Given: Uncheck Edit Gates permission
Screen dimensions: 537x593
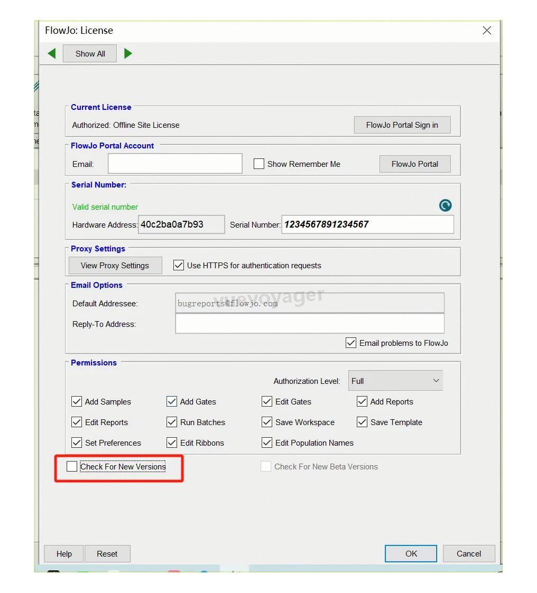Looking at the screenshot, I should pyautogui.click(x=267, y=401).
